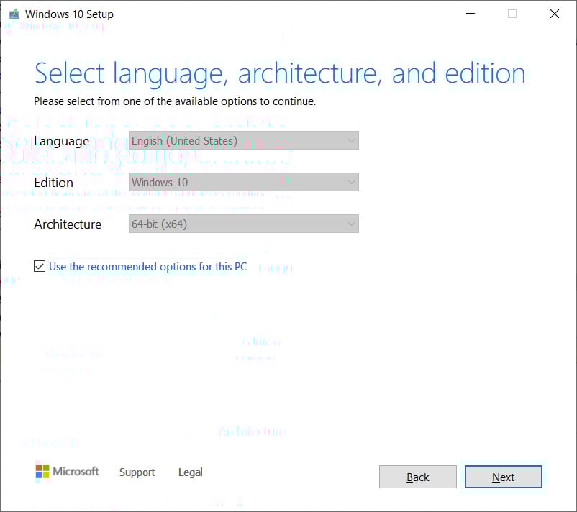Open the 64-bit (x64) architecture dropdown

[x=243, y=224]
